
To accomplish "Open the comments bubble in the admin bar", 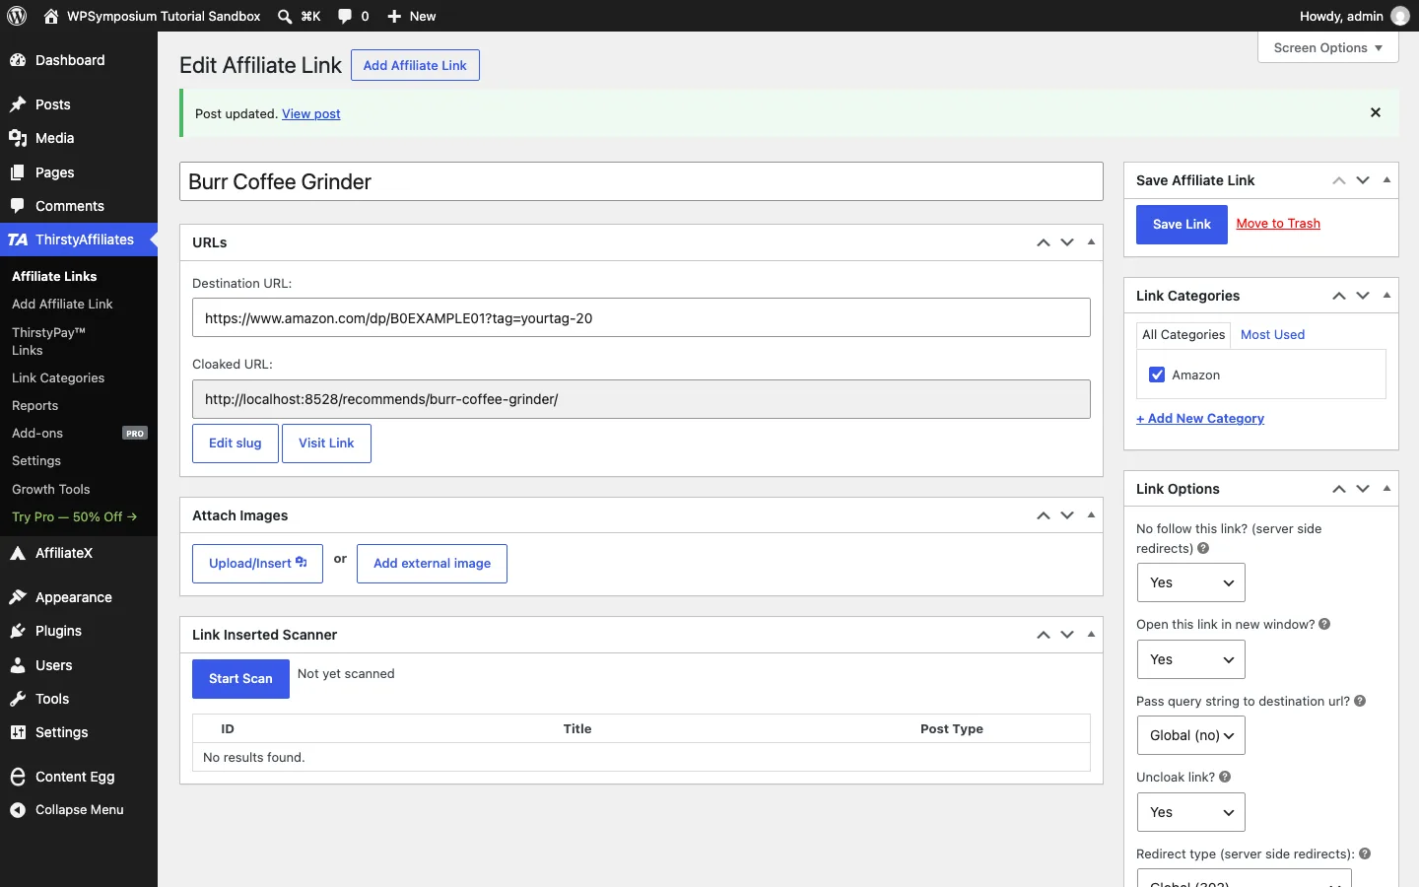I will click(x=345, y=16).
